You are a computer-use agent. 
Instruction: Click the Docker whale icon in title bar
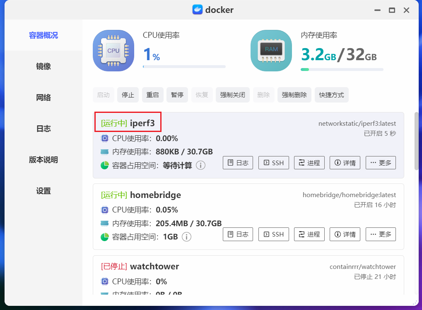(197, 10)
